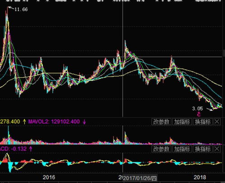Click the purple up arrow beside MACD value
Viewport: 225px width, 183px height.
click(31, 149)
